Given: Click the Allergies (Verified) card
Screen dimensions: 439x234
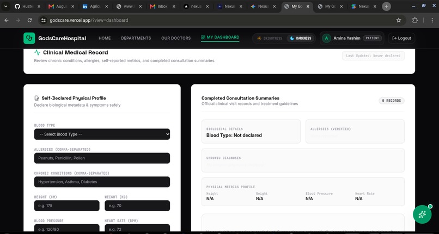Looking at the screenshot, I should [355, 131].
